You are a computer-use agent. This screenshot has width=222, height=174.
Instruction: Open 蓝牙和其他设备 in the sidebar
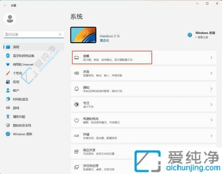[x=34, y=56]
